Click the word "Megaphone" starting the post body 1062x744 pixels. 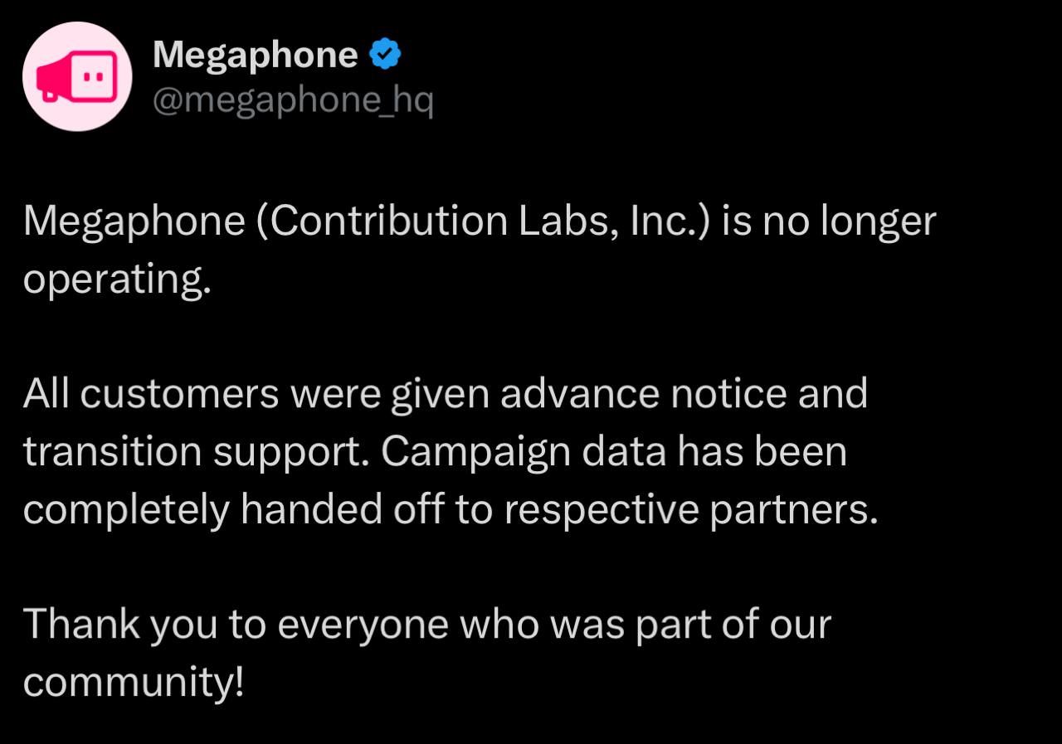click(134, 221)
